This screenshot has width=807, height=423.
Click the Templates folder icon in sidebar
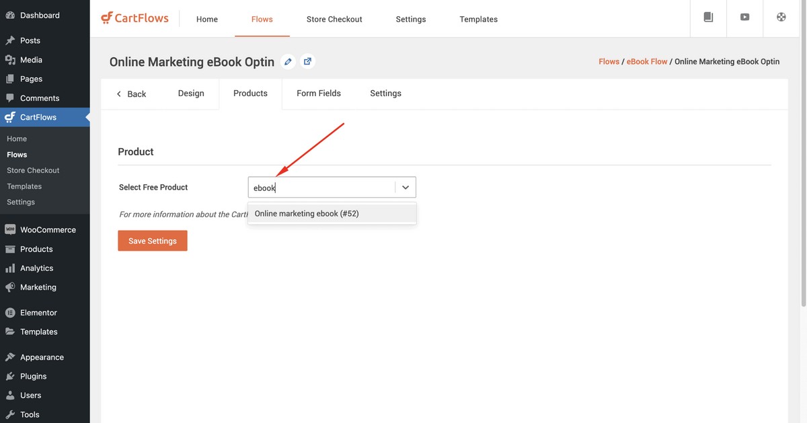(10, 332)
